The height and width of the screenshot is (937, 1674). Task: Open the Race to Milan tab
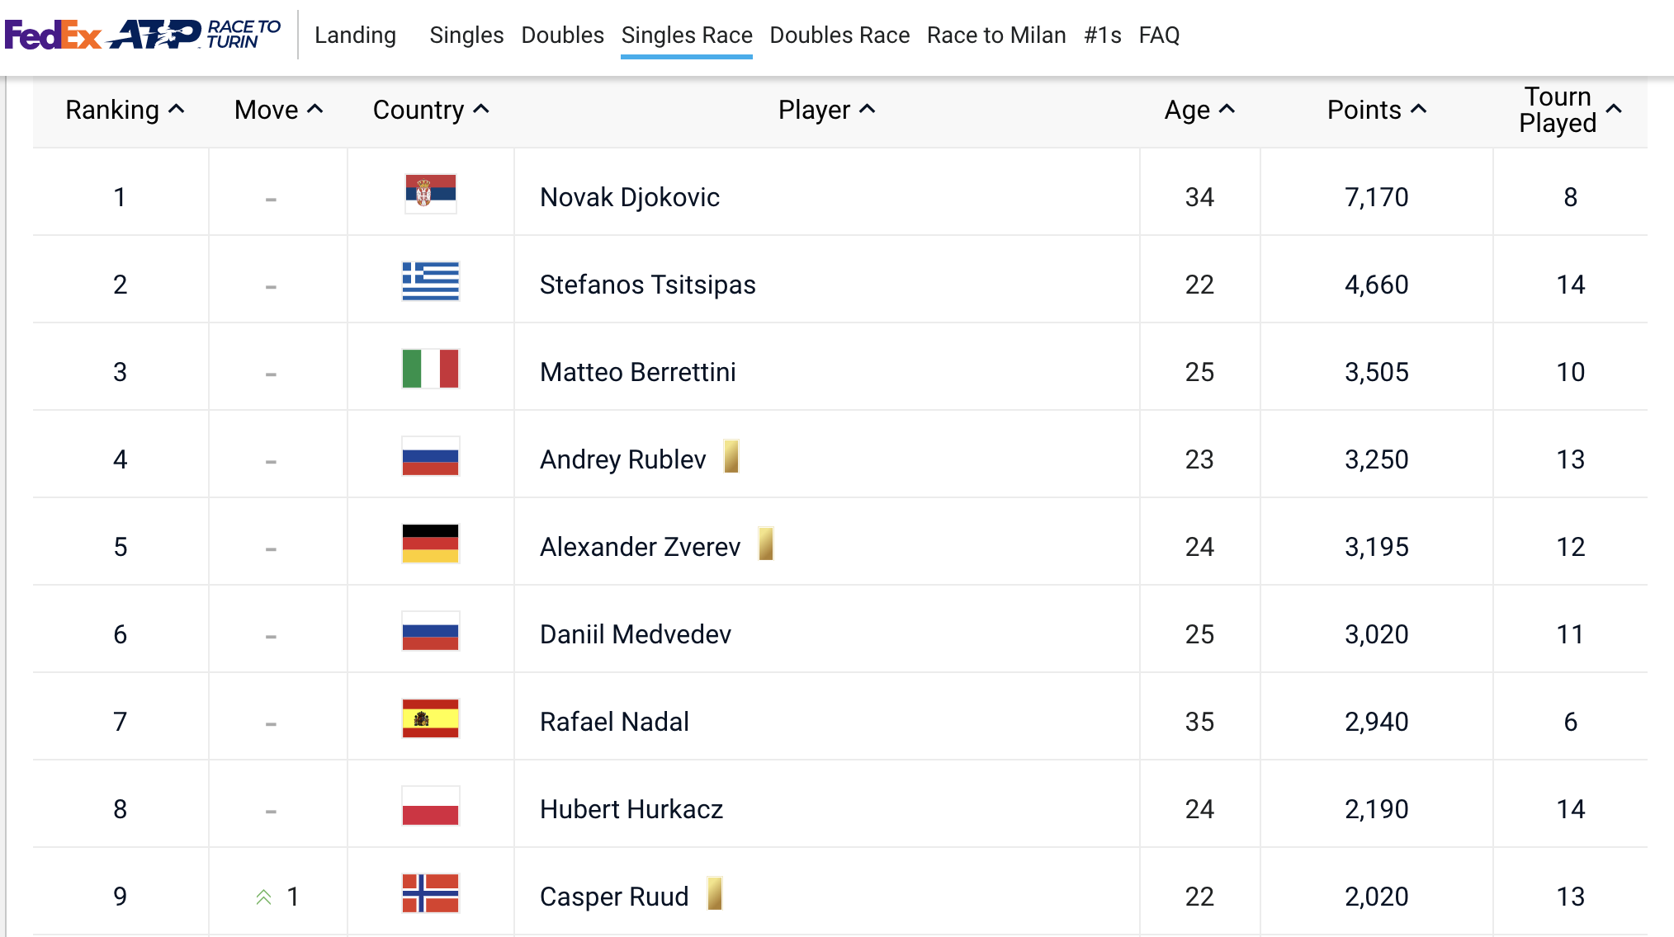coord(996,35)
